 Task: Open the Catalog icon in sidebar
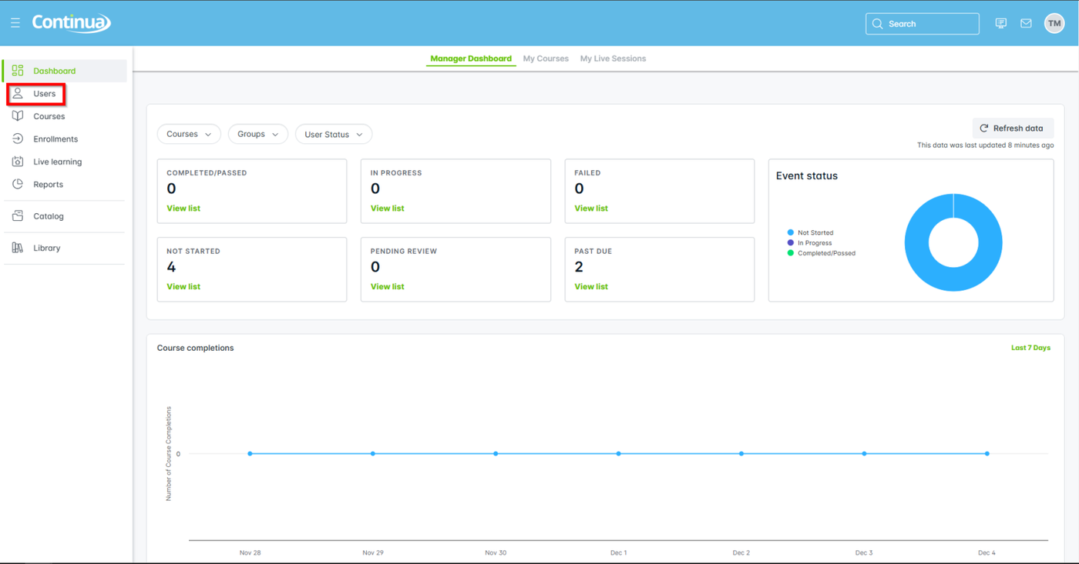18,216
